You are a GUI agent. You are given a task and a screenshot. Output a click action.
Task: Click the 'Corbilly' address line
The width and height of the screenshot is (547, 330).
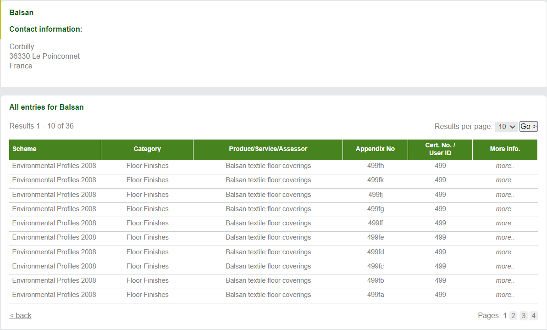coord(22,47)
